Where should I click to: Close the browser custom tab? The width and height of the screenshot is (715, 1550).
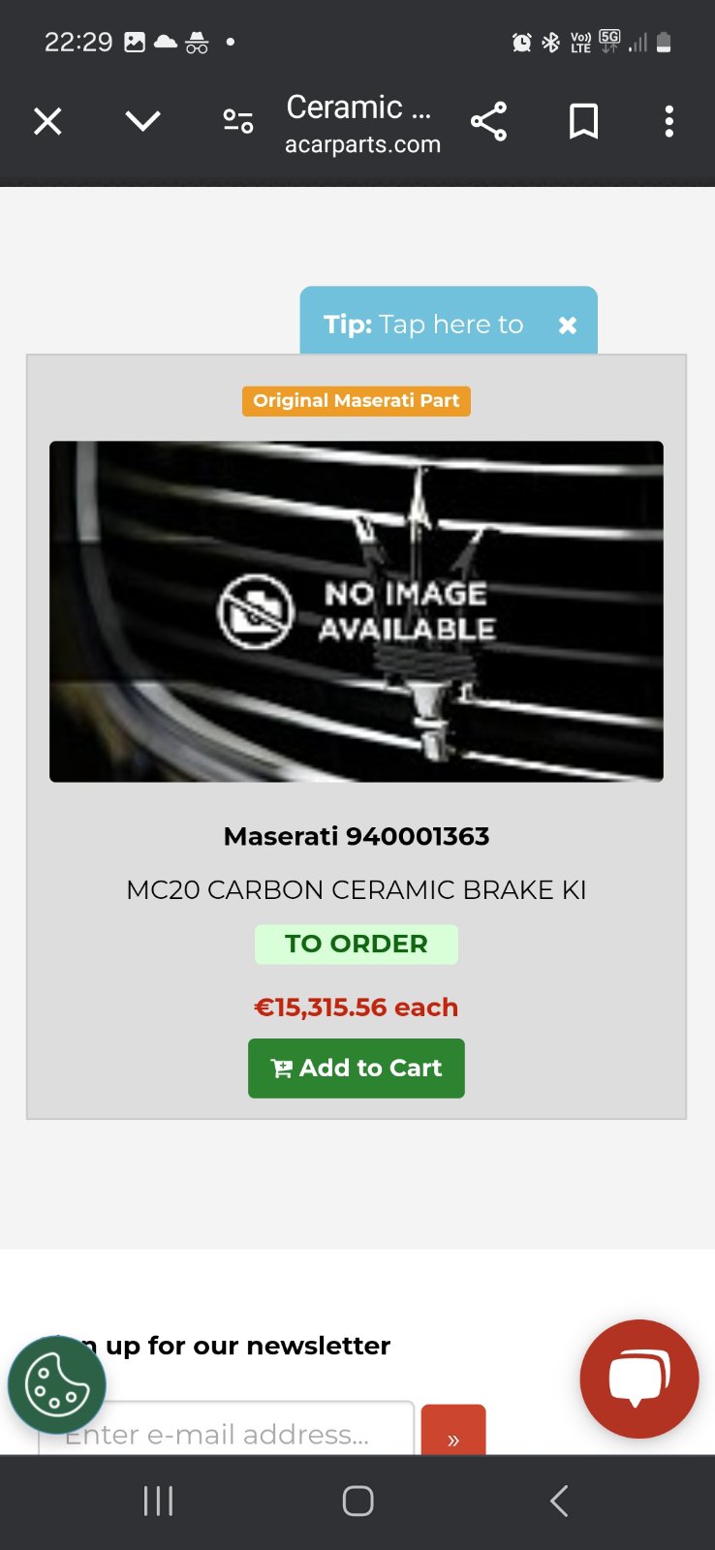pos(47,121)
